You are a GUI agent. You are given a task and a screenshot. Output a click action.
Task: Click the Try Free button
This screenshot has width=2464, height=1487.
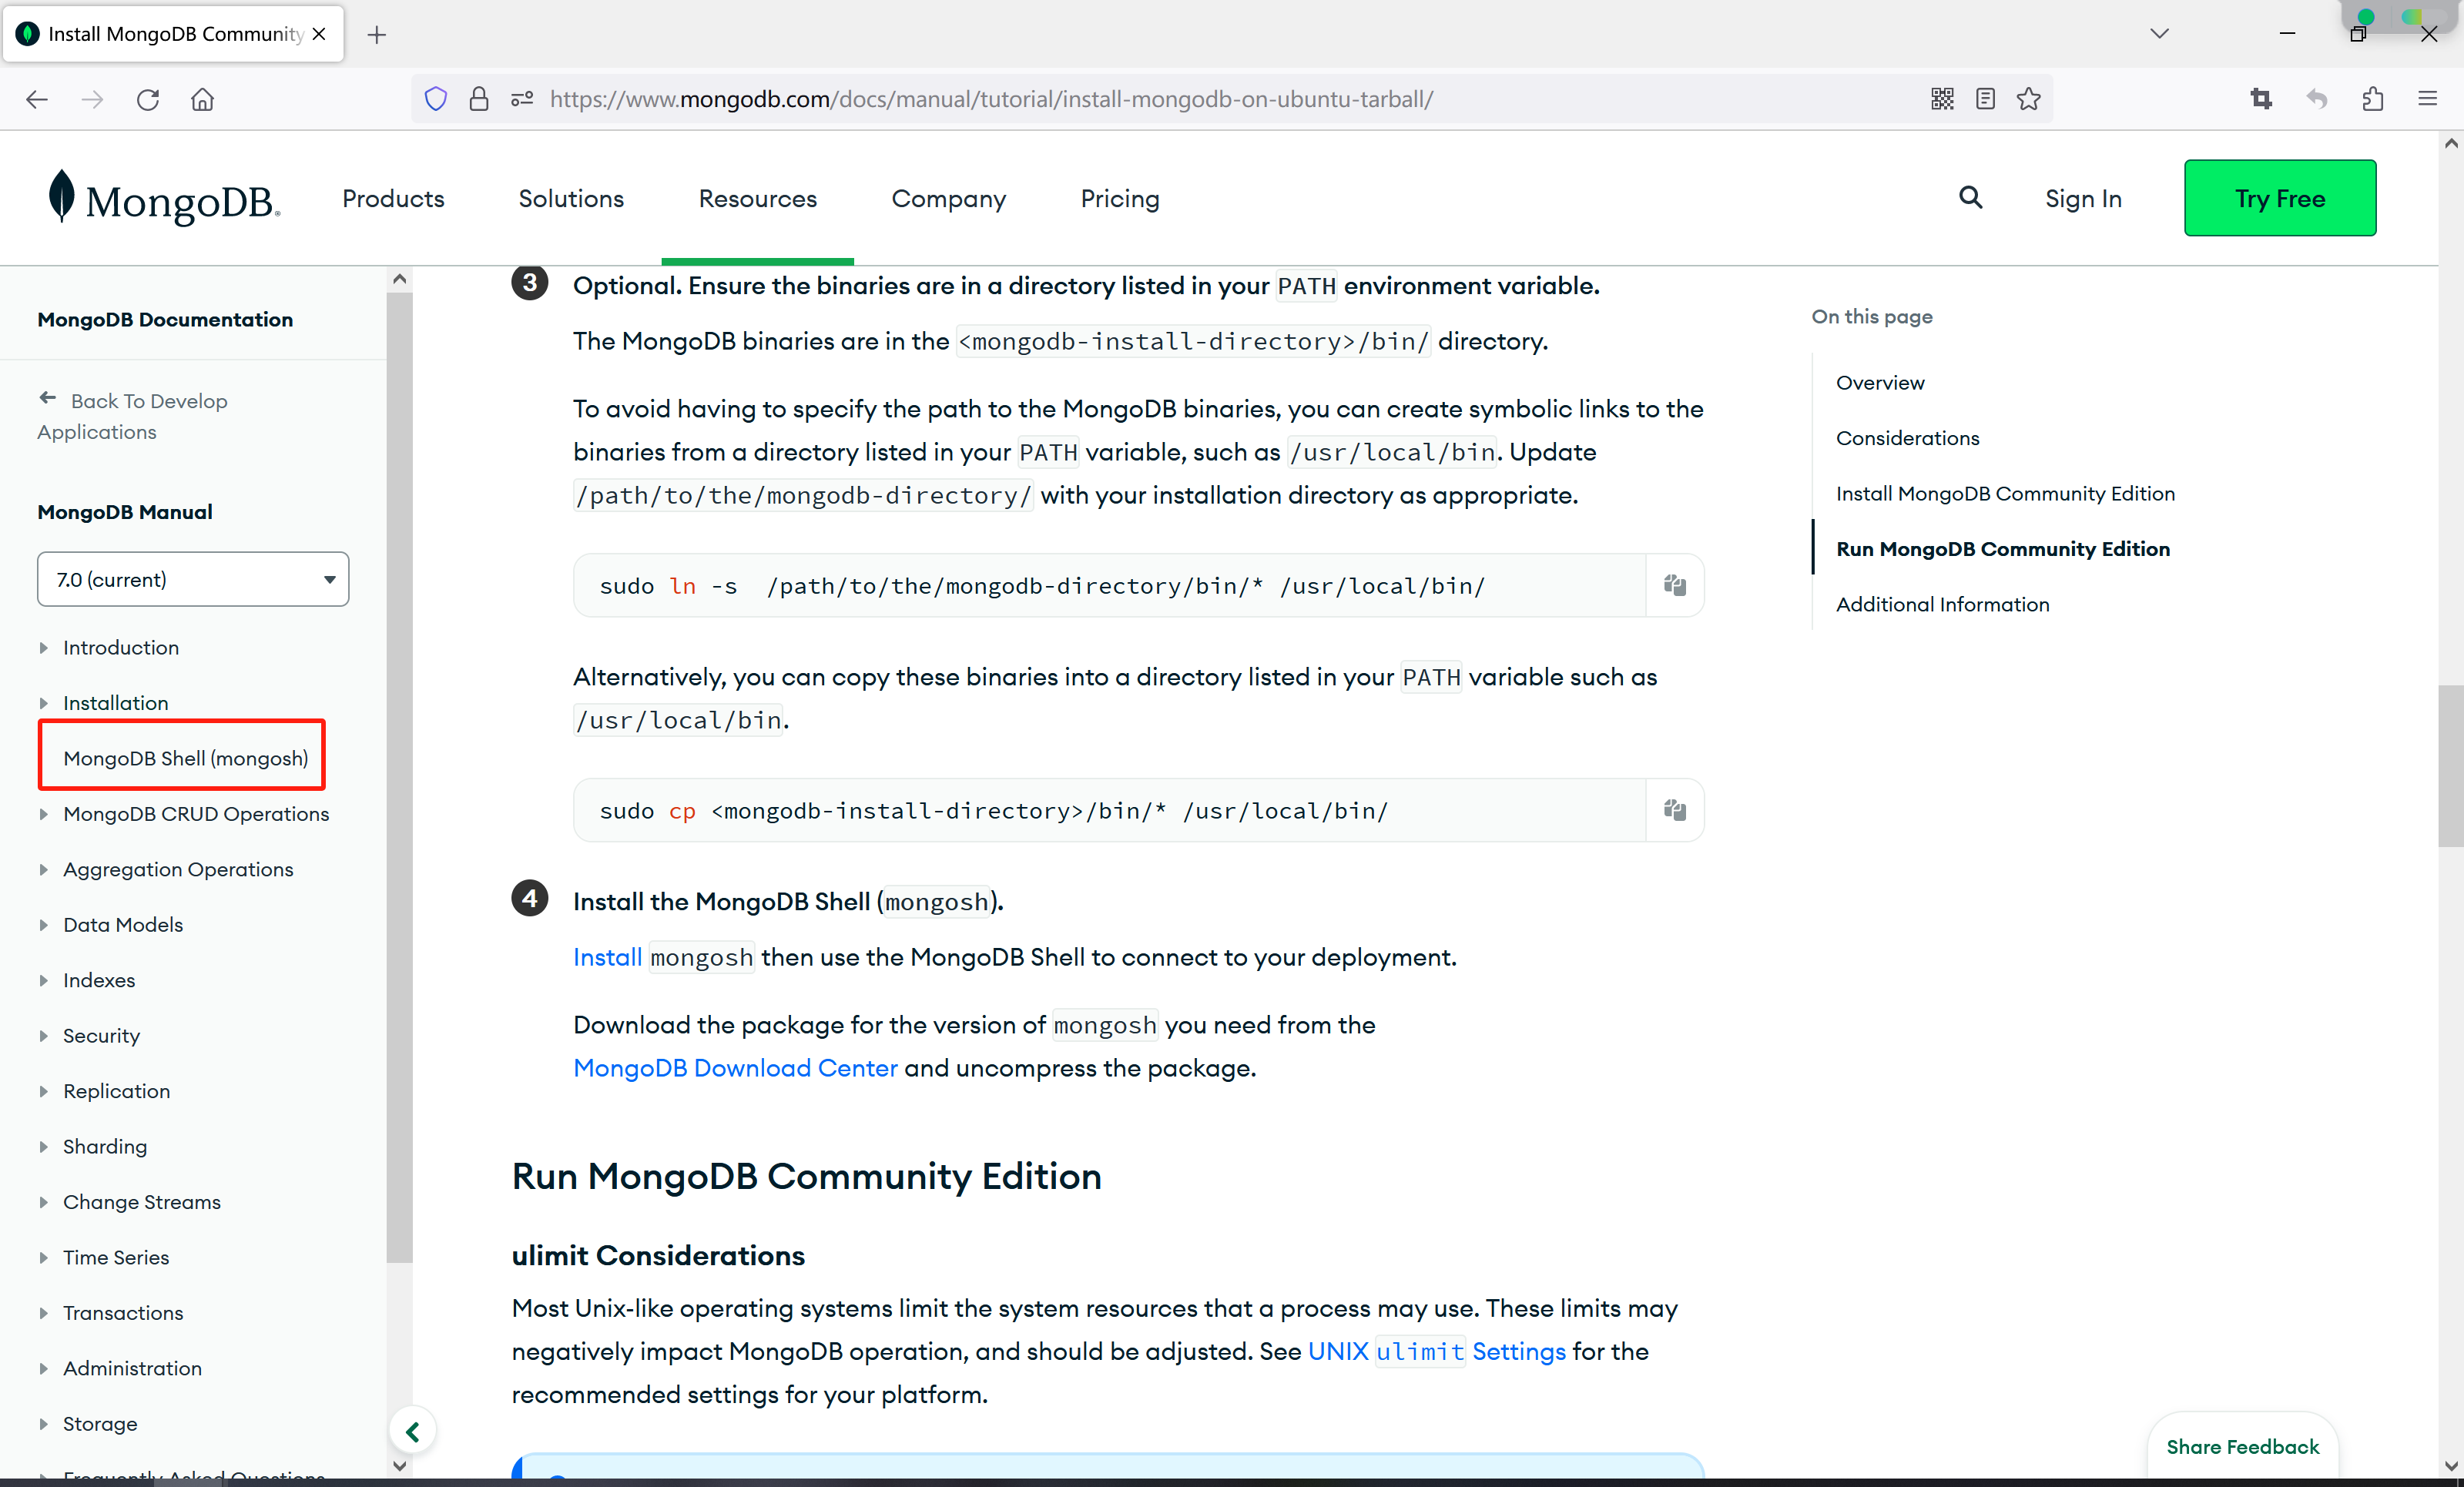[x=2280, y=198]
